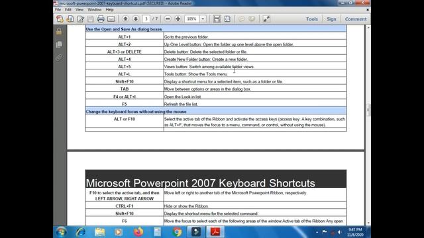The image size is (424, 238).
Task: Open the Attachments paperclip sidebar panel
Action: [59, 58]
